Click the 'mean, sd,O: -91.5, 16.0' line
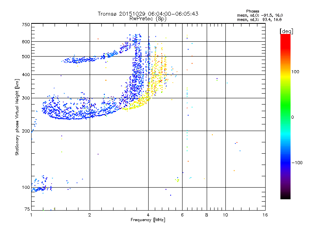Viewport: 312px width, 234px height. 260,15
